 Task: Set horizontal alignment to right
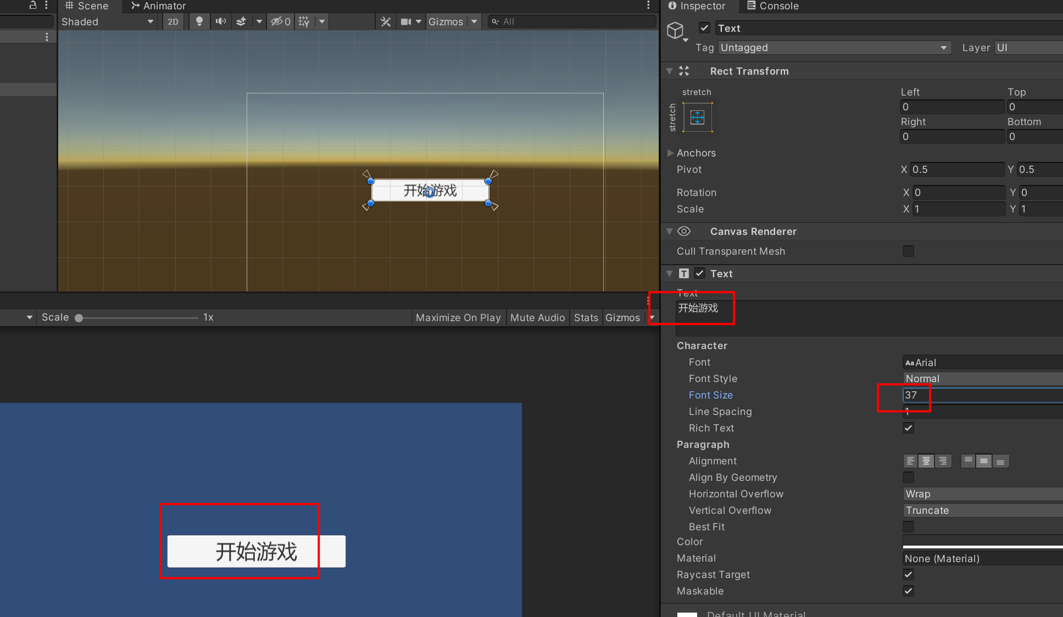(x=943, y=461)
